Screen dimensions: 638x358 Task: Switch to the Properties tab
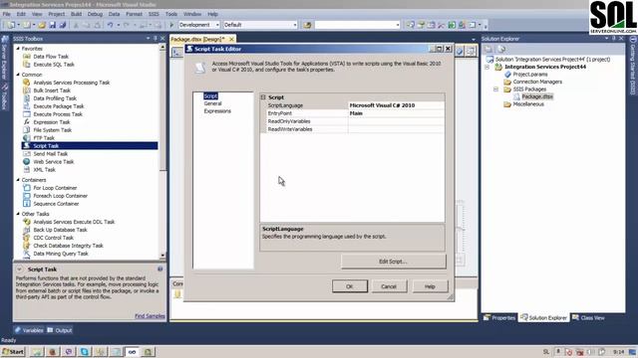[x=499, y=318]
